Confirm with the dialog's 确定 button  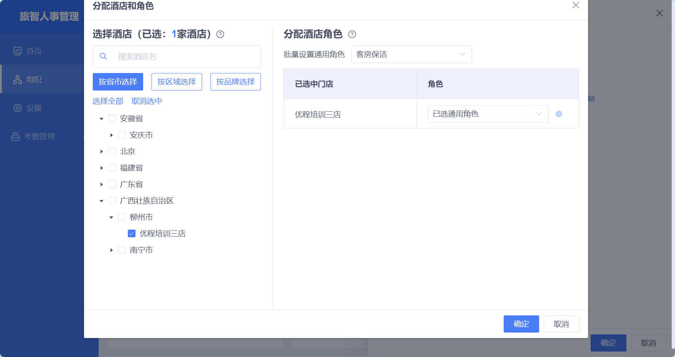pos(521,324)
